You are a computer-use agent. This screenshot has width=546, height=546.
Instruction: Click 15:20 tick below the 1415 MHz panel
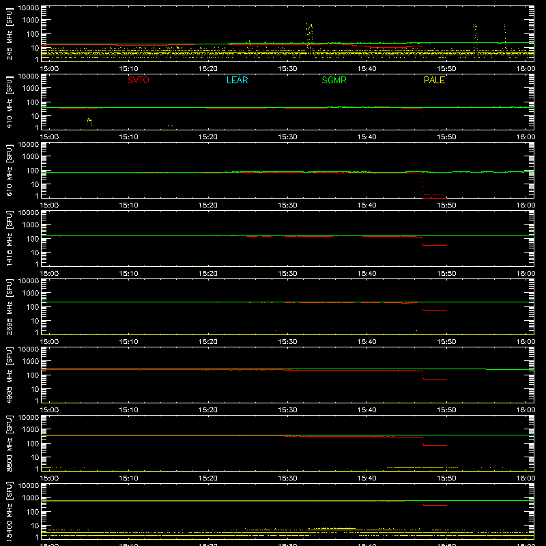(x=208, y=274)
